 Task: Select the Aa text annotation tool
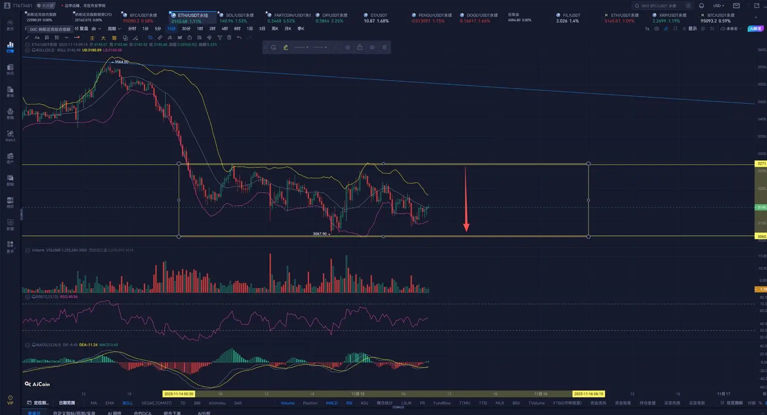tap(37, 38)
